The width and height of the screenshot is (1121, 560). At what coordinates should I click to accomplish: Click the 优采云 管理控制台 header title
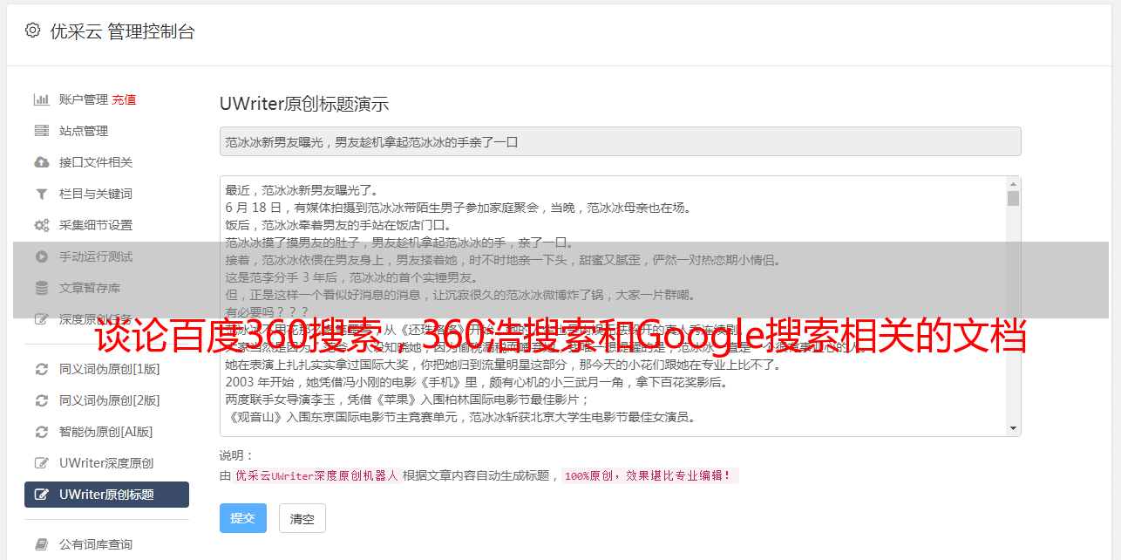tap(122, 31)
